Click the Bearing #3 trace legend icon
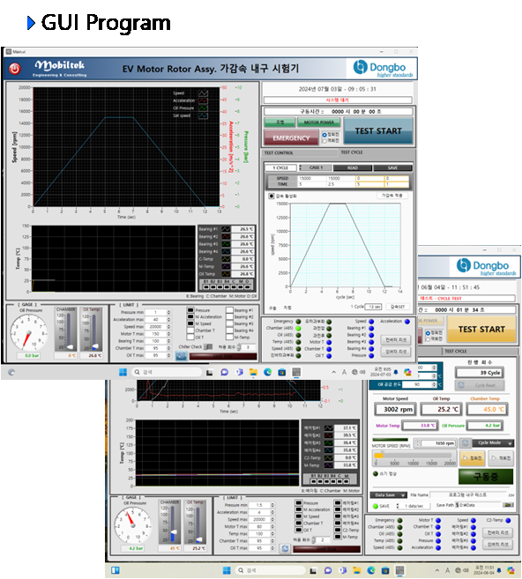This screenshot has height=579, width=522. click(226, 244)
